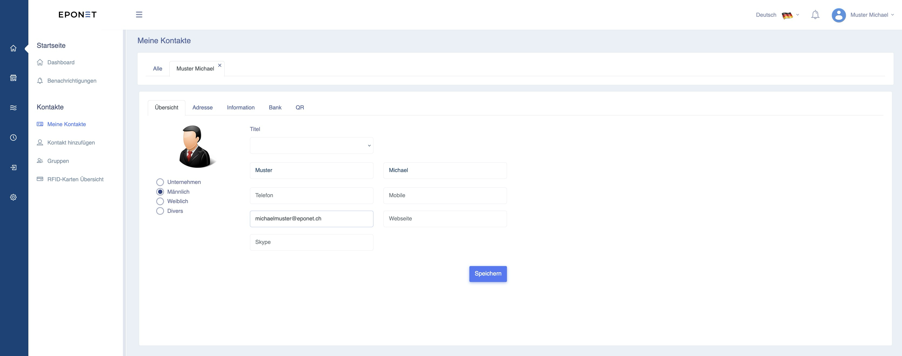This screenshot has height=356, width=902.
Task: Click the Speichern button
Action: [x=488, y=274]
